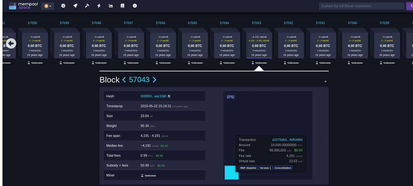Open the Graphs chart icon

click(111, 6)
